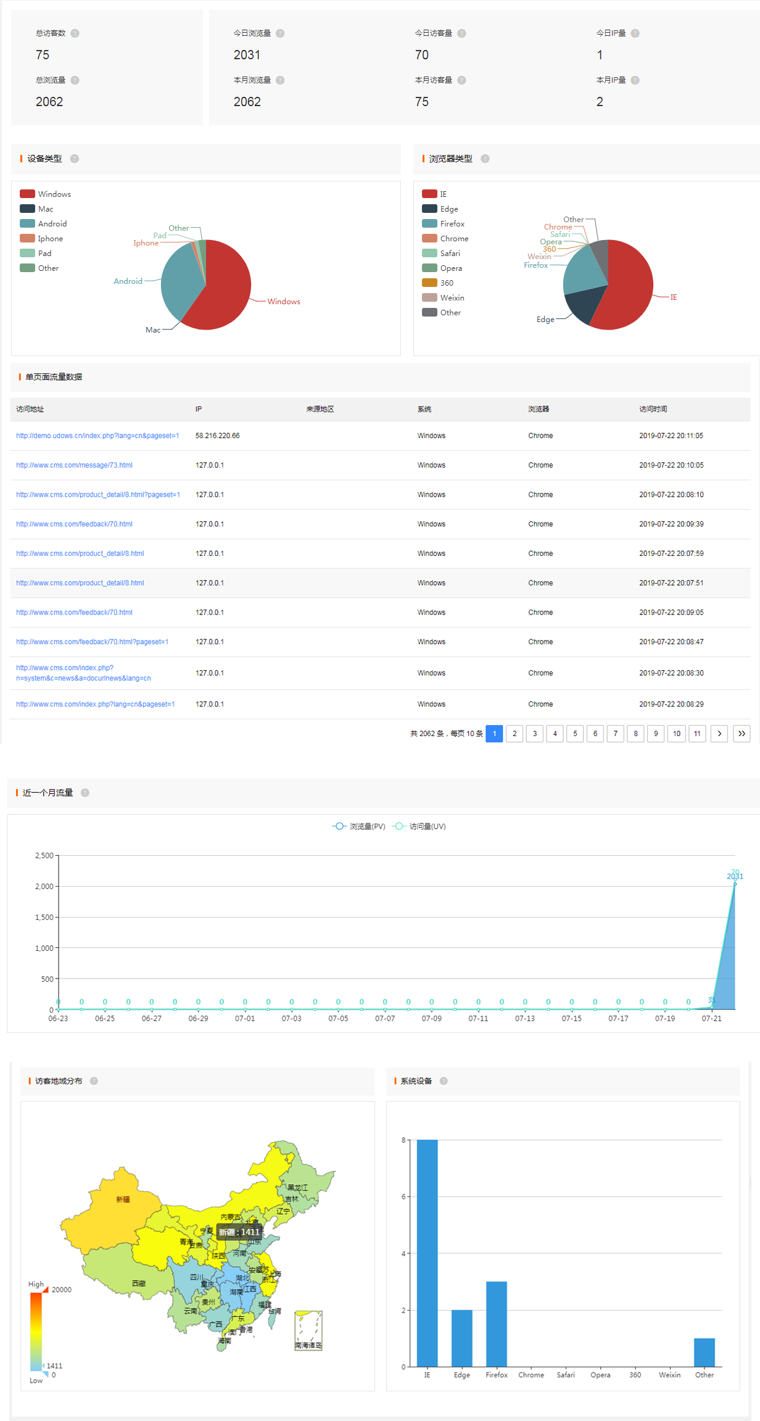Click help icon next to 设备类型 header

tap(75, 159)
